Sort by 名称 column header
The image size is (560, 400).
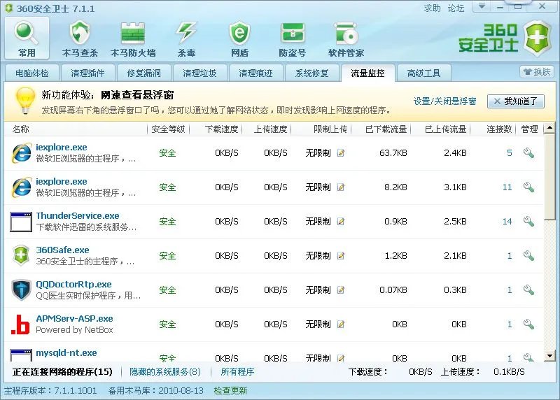[21, 129]
